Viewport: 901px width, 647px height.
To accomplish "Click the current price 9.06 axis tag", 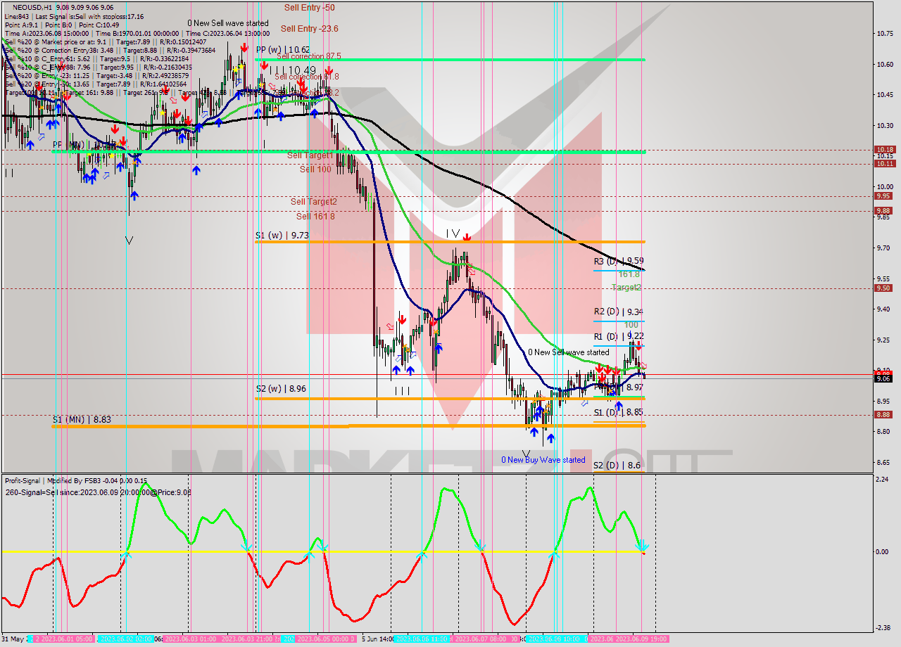I will 883,379.
